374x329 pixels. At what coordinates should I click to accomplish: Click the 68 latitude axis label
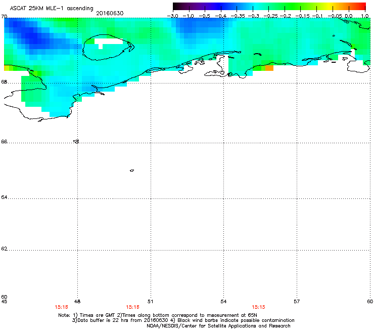click(x=4, y=82)
